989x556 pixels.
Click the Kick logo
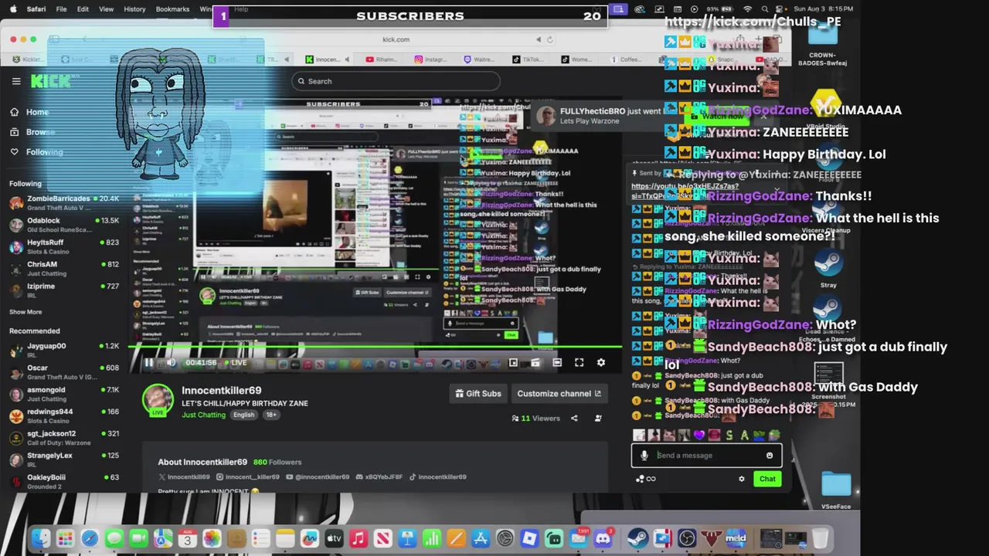point(50,81)
